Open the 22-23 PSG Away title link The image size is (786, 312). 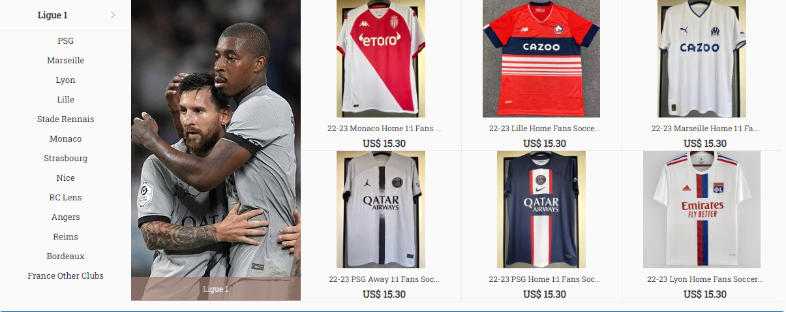click(384, 279)
